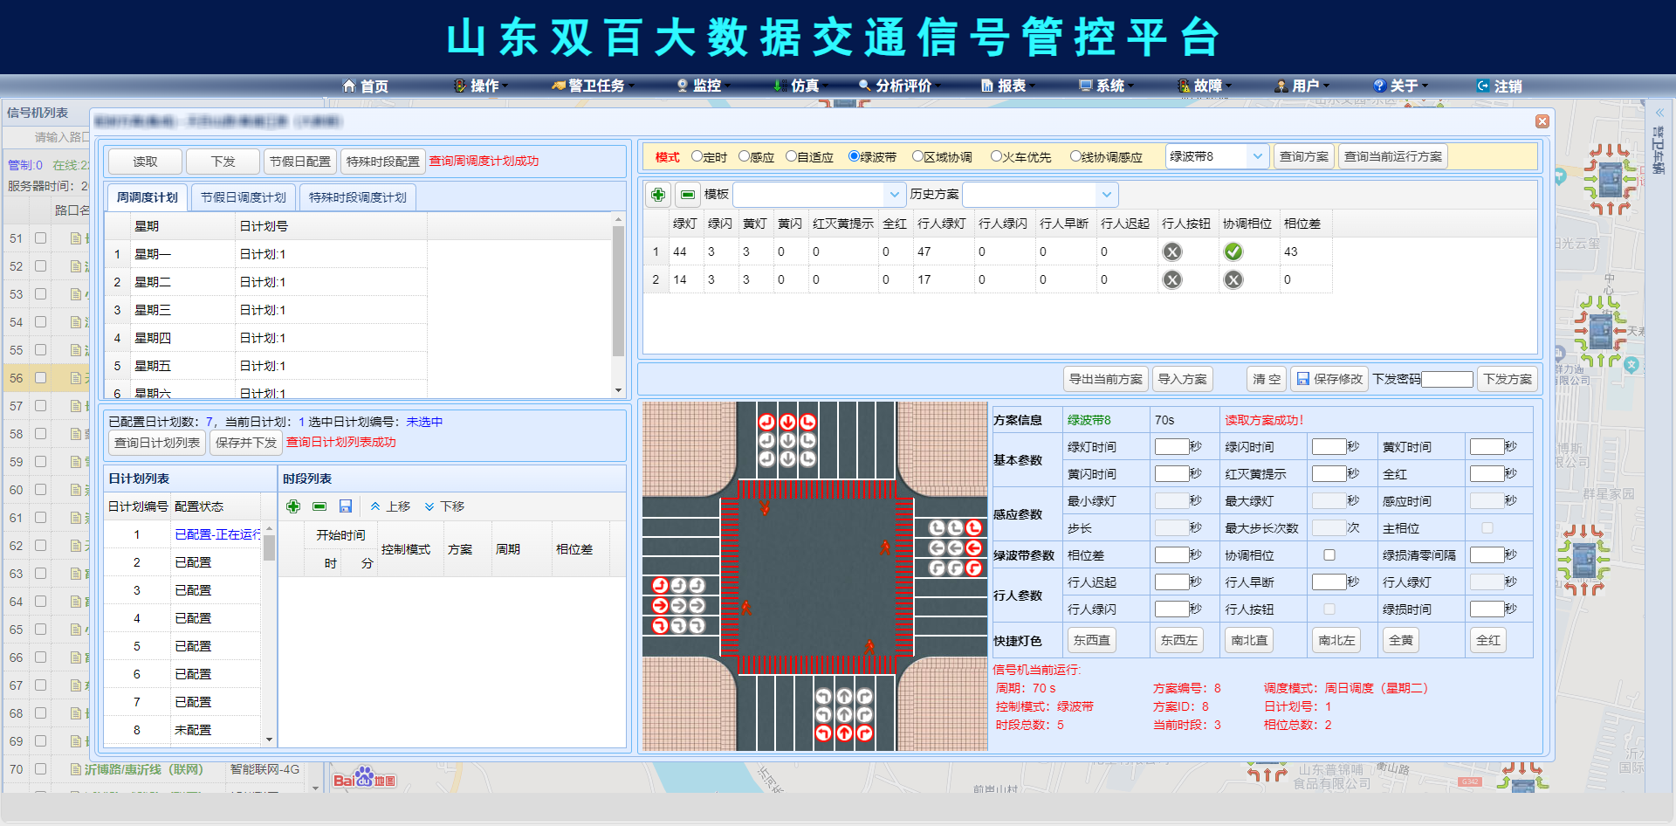Expand the 历史方案 dropdown
This screenshot has width=1676, height=826.
tap(1106, 195)
